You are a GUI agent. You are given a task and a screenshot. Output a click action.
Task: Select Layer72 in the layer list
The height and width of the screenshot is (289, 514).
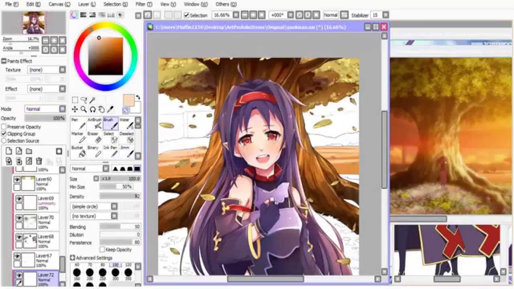pos(36,279)
